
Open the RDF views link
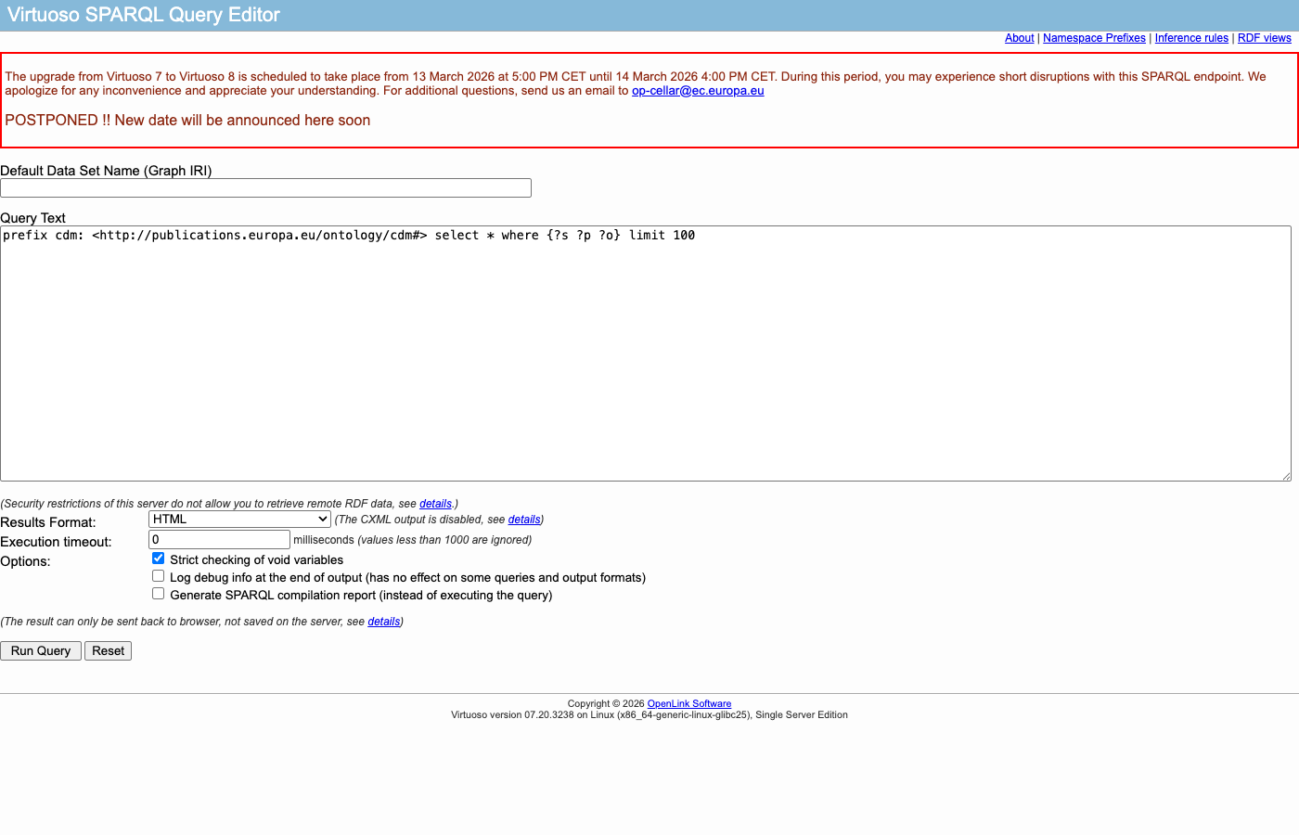1264,38
